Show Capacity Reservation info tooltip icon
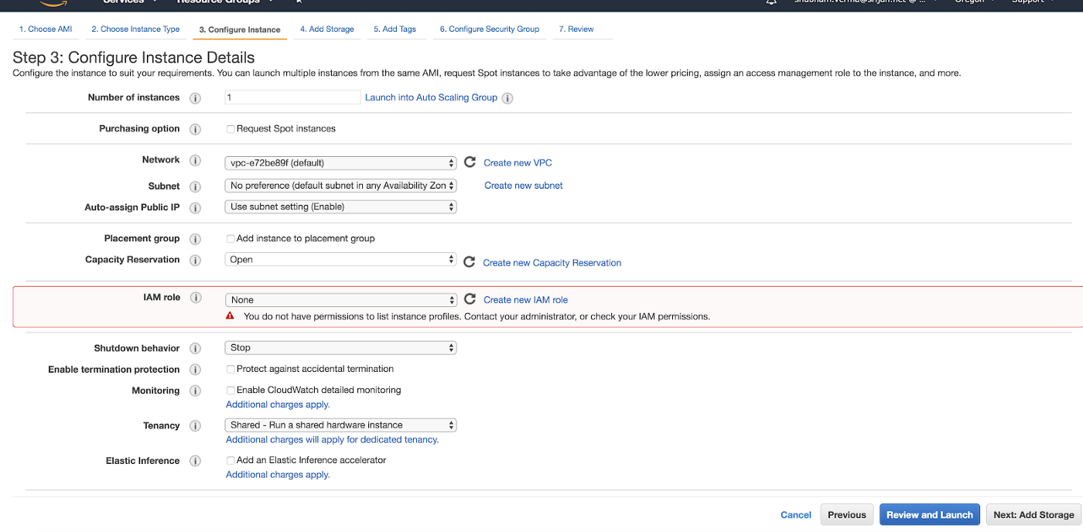 click(196, 260)
